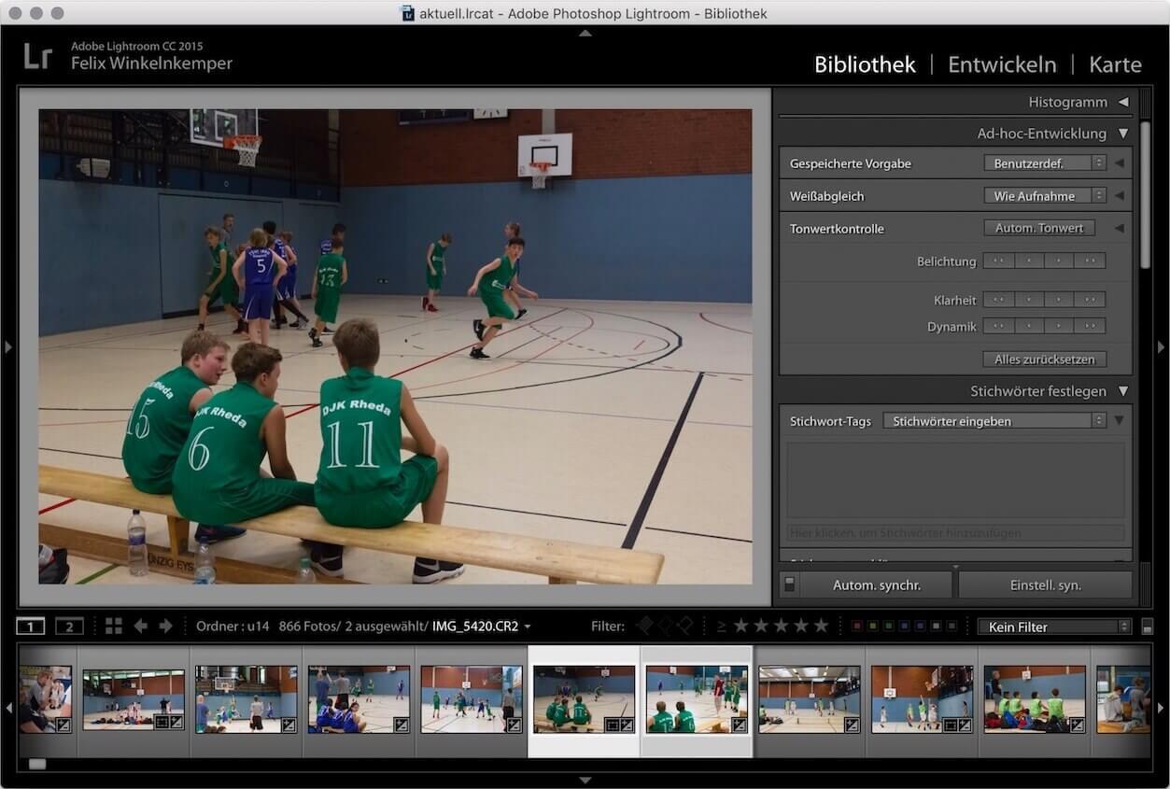Viewport: 1170px width, 789px height.
Task: Open second monitor display button 2
Action: tap(69, 627)
